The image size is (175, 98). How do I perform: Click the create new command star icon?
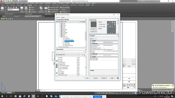click(x=84, y=55)
